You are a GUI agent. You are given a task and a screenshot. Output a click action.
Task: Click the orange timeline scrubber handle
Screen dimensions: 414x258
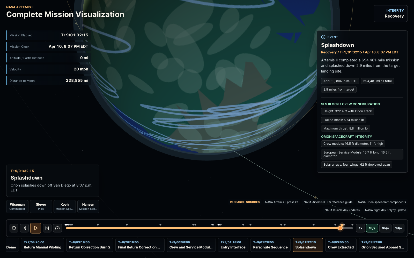tap(340, 228)
